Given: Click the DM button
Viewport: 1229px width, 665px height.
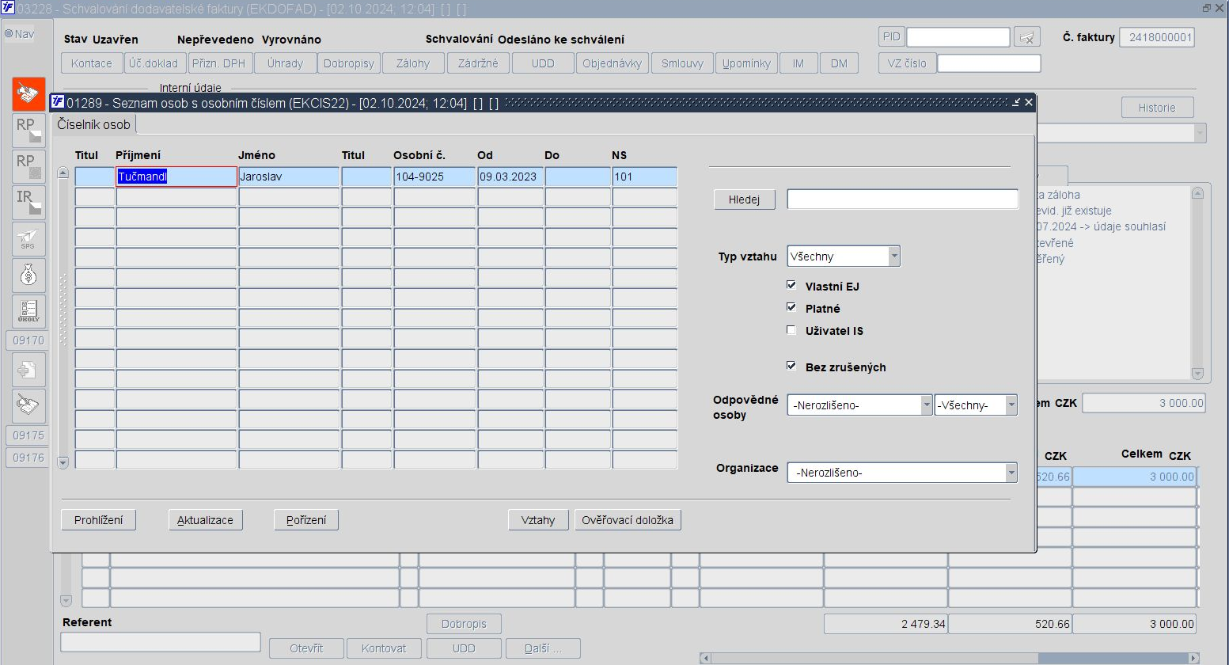Looking at the screenshot, I should [x=839, y=63].
